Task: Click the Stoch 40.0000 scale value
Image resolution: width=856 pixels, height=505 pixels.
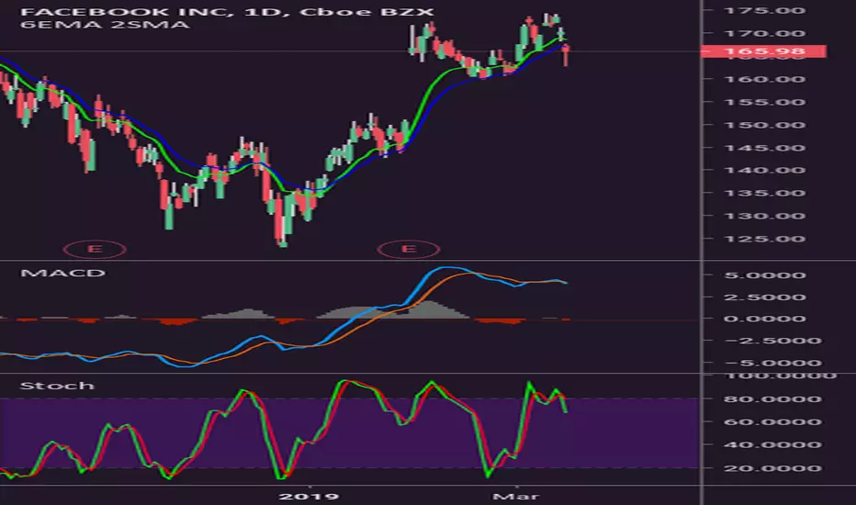Action: [x=772, y=445]
